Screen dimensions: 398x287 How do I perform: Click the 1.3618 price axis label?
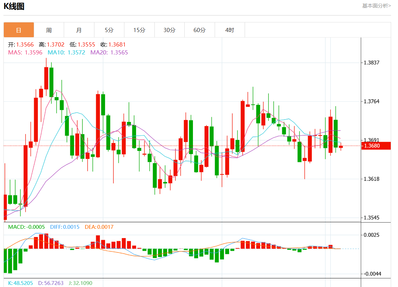371,179
